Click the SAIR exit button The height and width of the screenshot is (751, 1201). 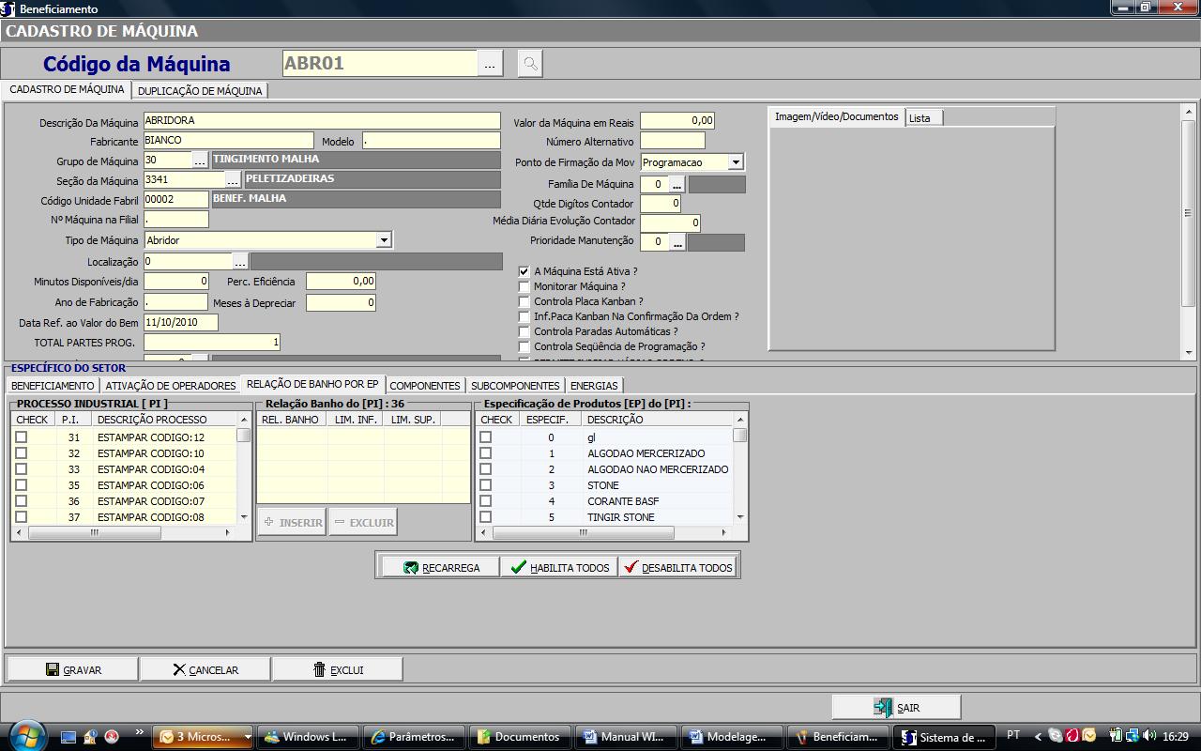(x=896, y=708)
